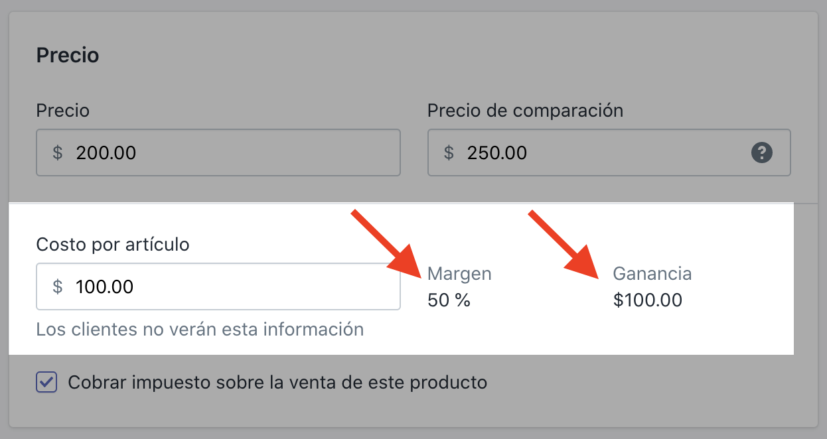This screenshot has width=827, height=439.
Task: Click the Costo por artículo label
Action: [113, 244]
